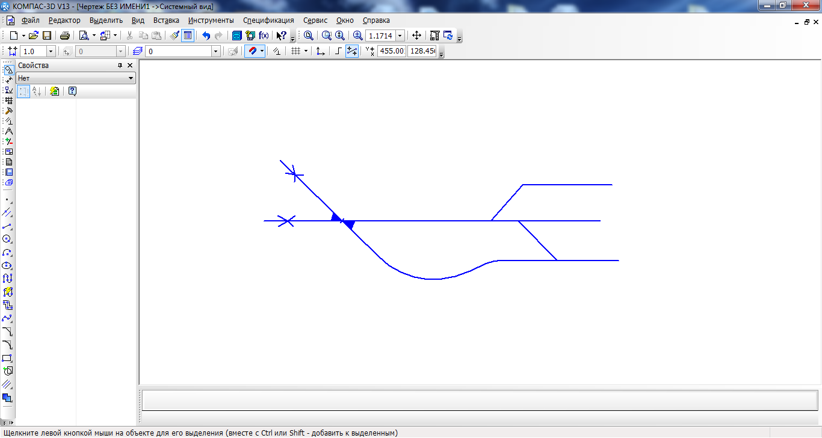Click the Zoom to fit all icon
Image resolution: width=822 pixels, height=438 pixels.
tap(309, 35)
